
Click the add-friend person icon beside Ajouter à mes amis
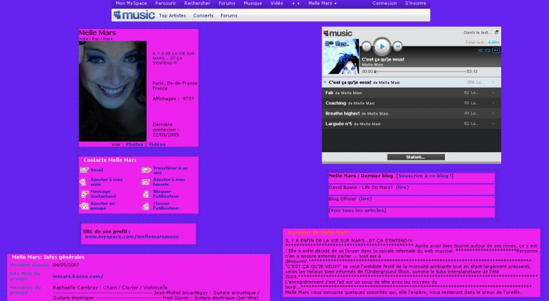pyautogui.click(x=83, y=182)
